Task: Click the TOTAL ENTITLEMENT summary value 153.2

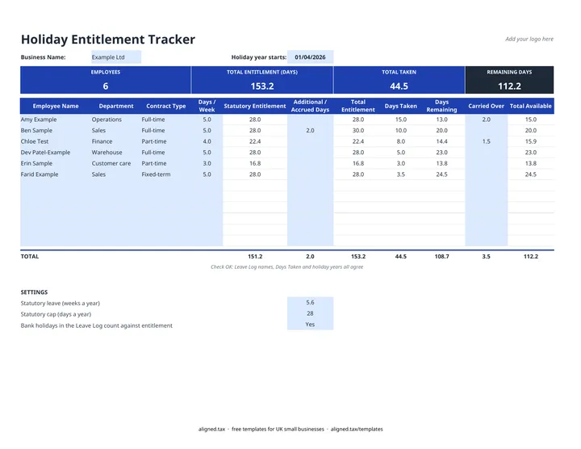Action: coord(262,86)
